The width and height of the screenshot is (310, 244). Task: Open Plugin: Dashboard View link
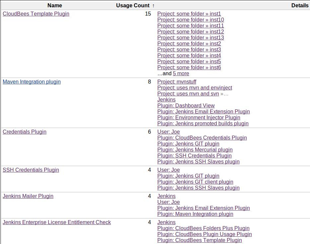point(186,106)
